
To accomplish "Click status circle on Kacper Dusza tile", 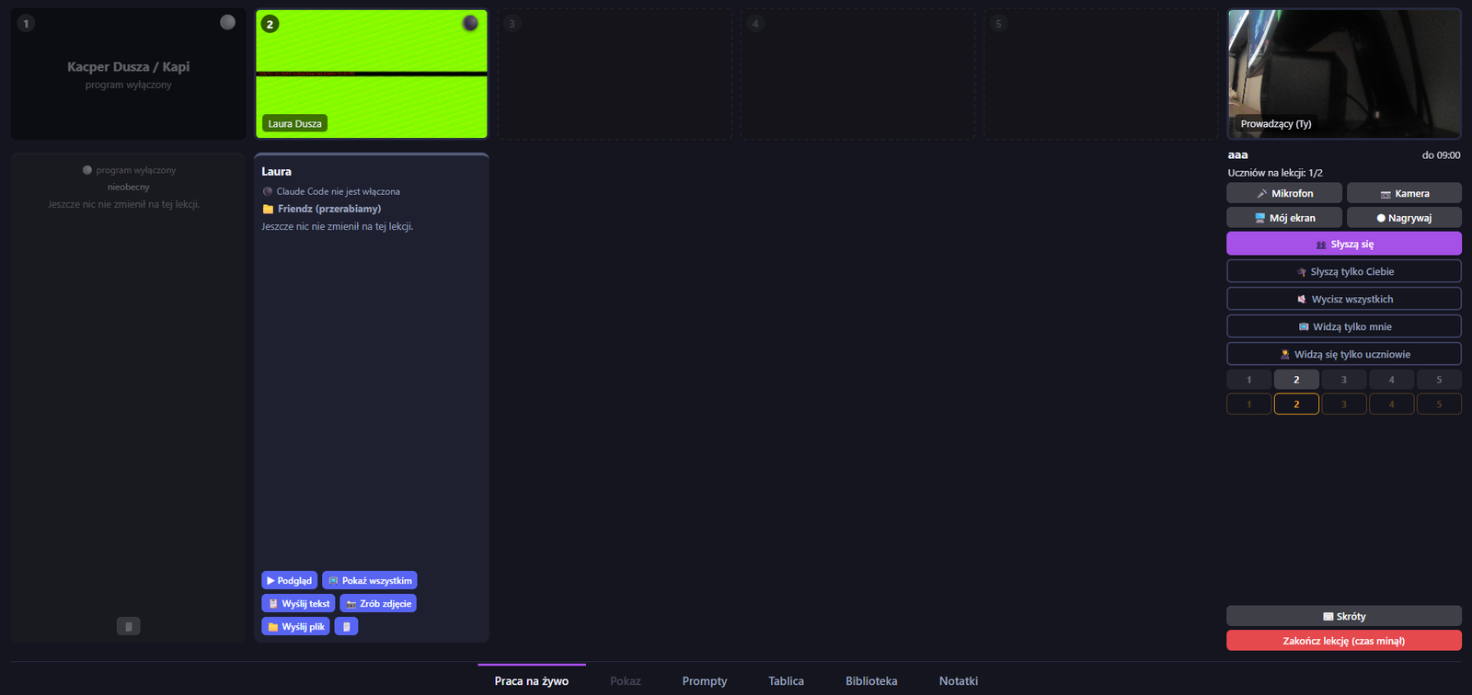I will pyautogui.click(x=227, y=22).
